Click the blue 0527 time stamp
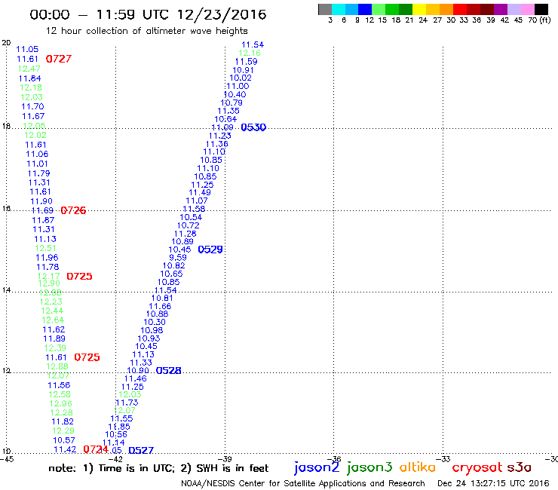 point(141,451)
